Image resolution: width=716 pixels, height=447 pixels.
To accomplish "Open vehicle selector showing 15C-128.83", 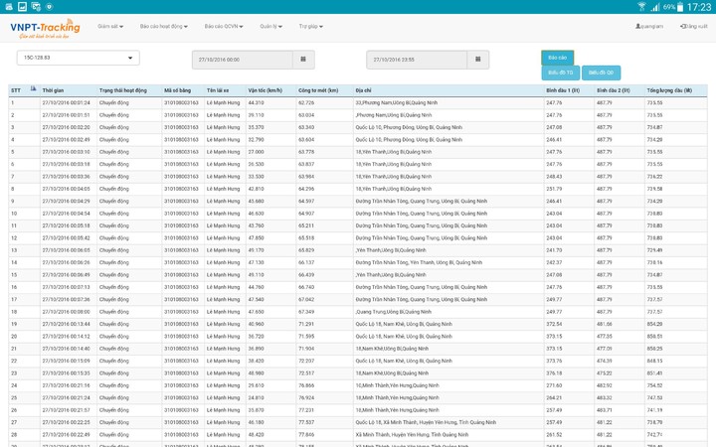I will 79,58.
